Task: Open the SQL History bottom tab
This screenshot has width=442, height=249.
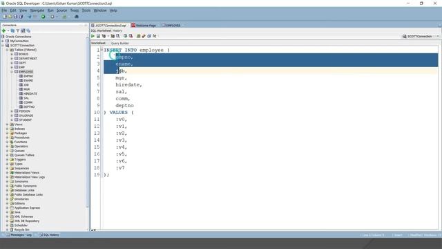Action: pyautogui.click(x=49, y=235)
